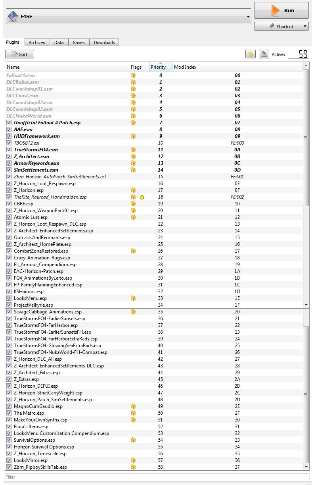Click the flag icon for SurvivalOptions.esp
The width and height of the screenshot is (312, 485).
tap(133, 440)
